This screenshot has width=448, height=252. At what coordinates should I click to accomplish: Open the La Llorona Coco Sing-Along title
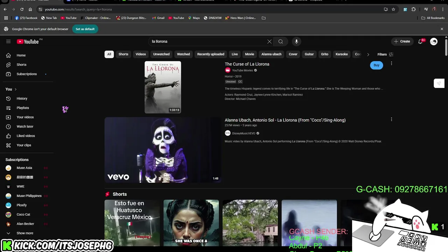pos(285,120)
